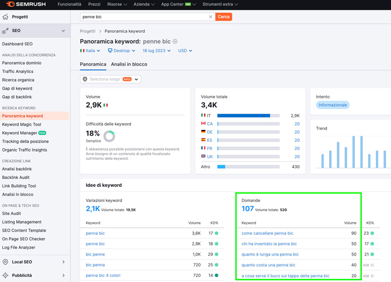Click the Informazionale intent badge
391x282 pixels.
(x=333, y=105)
